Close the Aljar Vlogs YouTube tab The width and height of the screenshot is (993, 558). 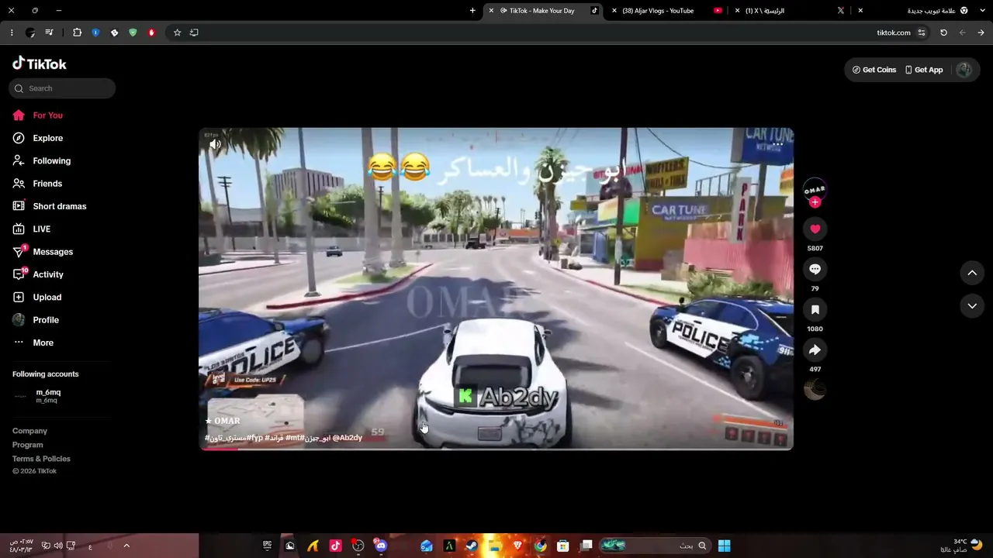(614, 11)
